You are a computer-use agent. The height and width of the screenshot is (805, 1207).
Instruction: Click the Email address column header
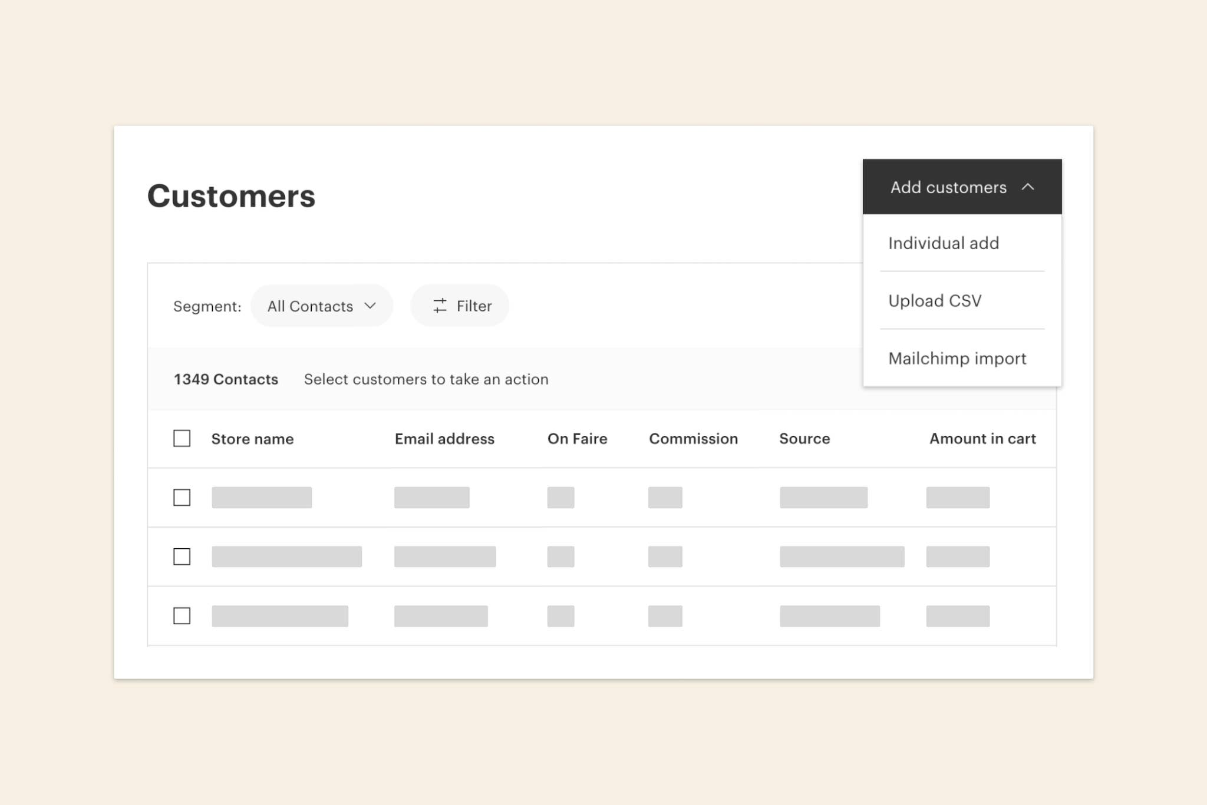point(444,439)
